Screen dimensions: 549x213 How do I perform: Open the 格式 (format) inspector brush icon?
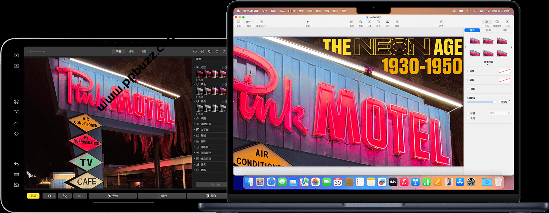pyautogui.click(x=486, y=22)
